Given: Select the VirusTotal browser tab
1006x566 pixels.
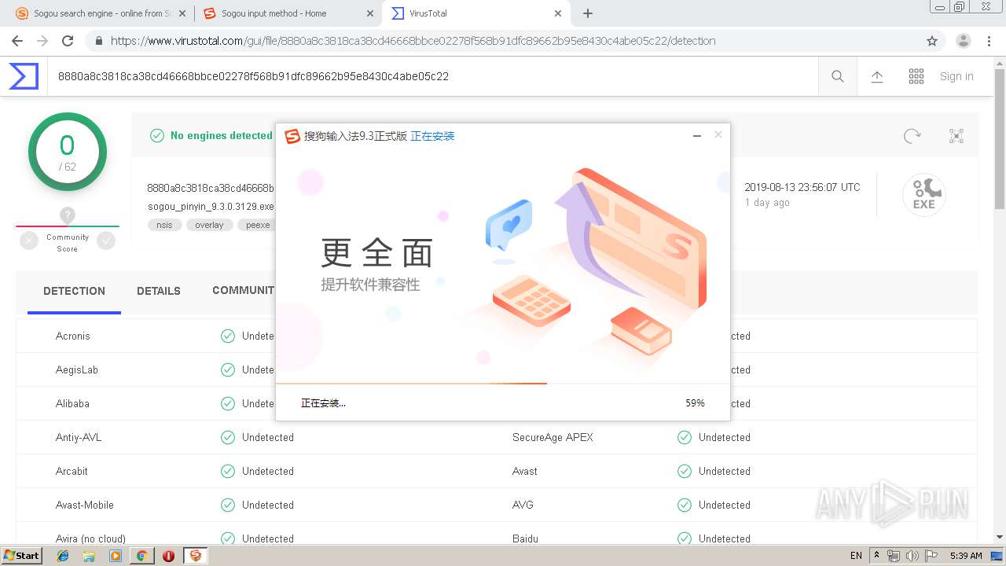Looking at the screenshot, I should click(x=476, y=13).
